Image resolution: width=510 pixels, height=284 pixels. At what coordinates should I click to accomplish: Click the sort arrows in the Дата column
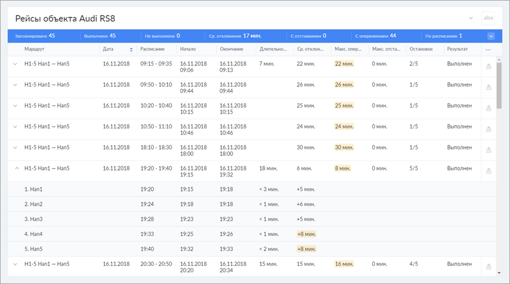pos(131,49)
